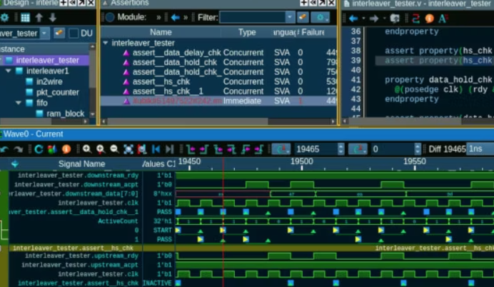This screenshot has height=287, width=494.
Task: Click the back arrow in Assertions toolbar
Action: pos(176,17)
